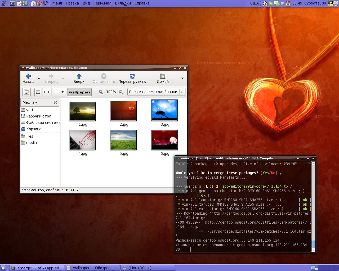
Task: Close the Места side pane
Action: click(55, 102)
